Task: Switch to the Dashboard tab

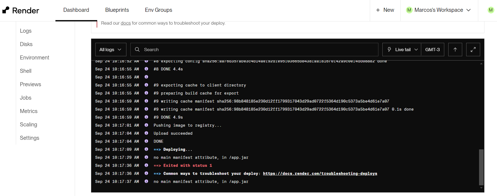Action: pos(76,10)
